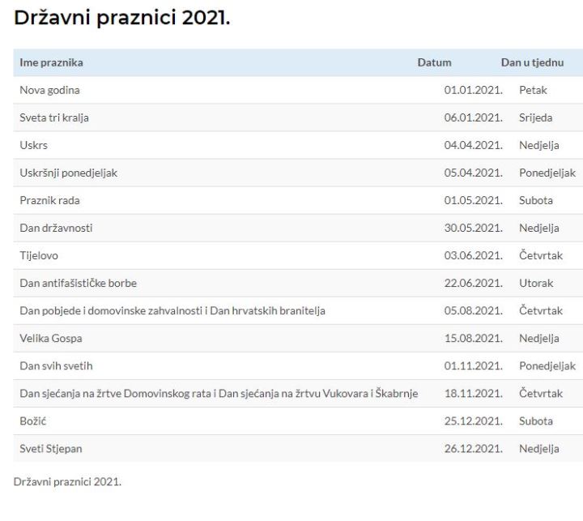Viewport: 583px width, 521px height.
Task: Click the 'Sveti Stjepan' holiday name
Action: point(51,449)
